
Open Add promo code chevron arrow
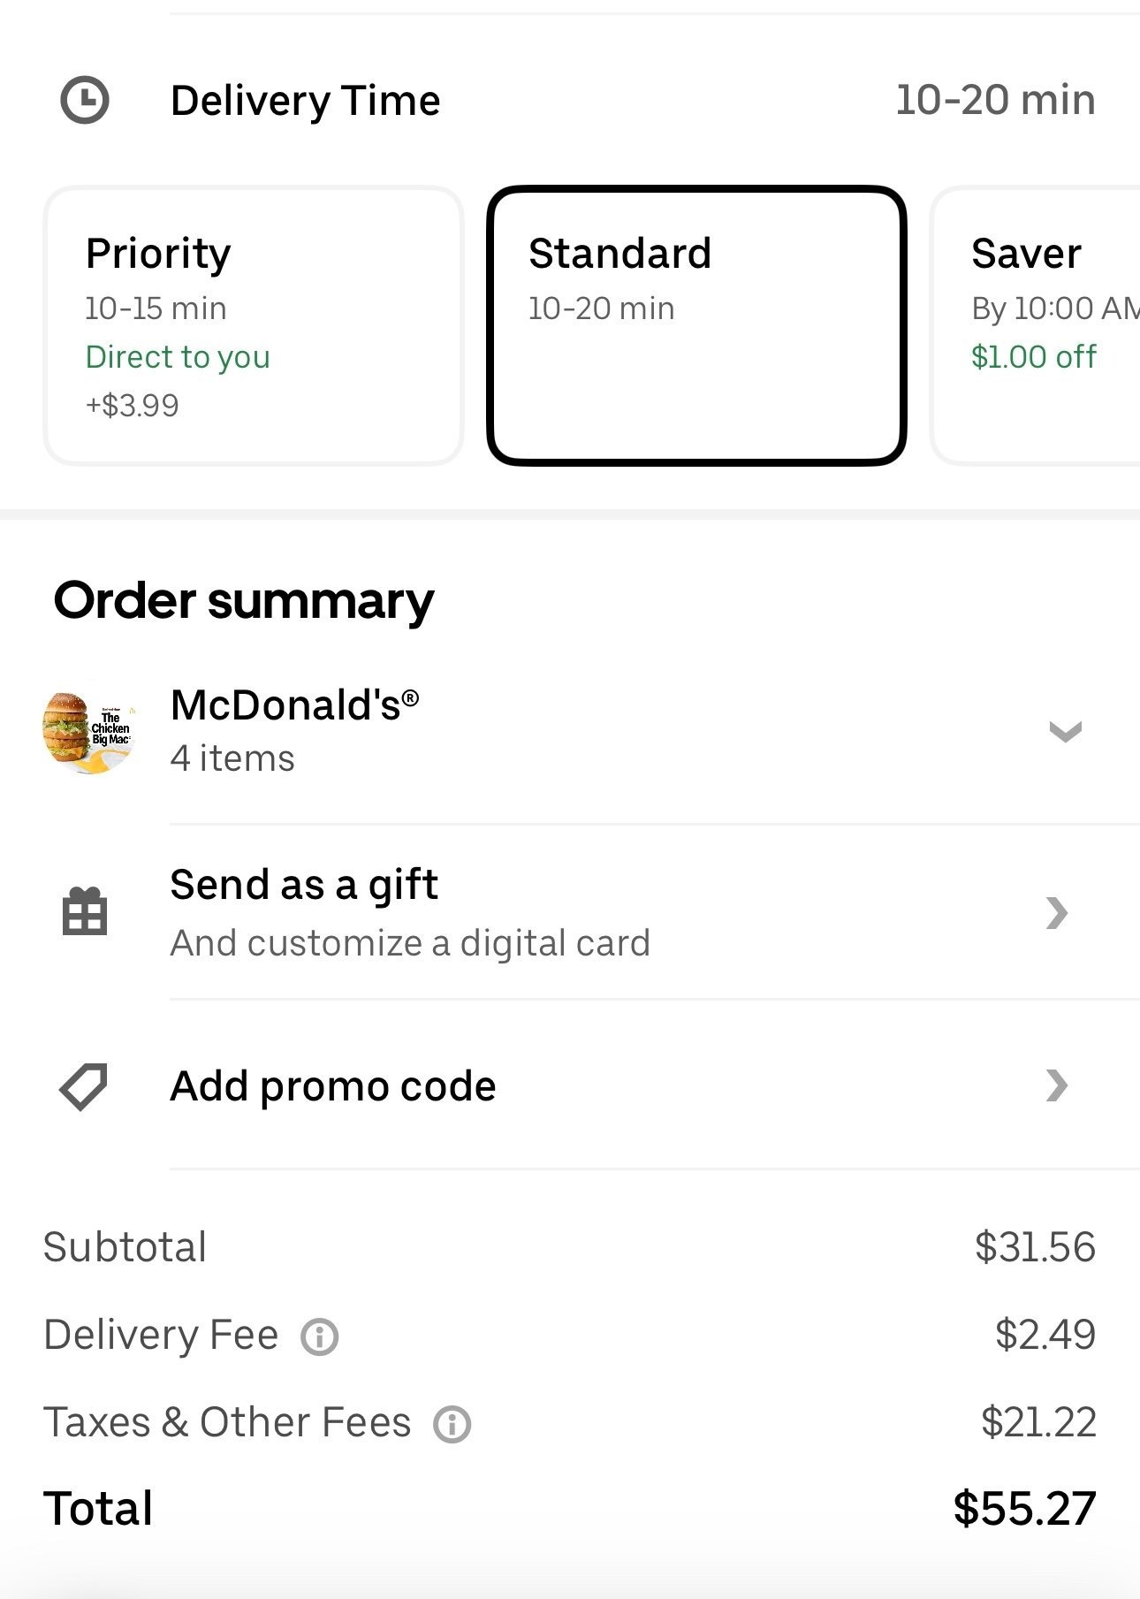1057,1085
